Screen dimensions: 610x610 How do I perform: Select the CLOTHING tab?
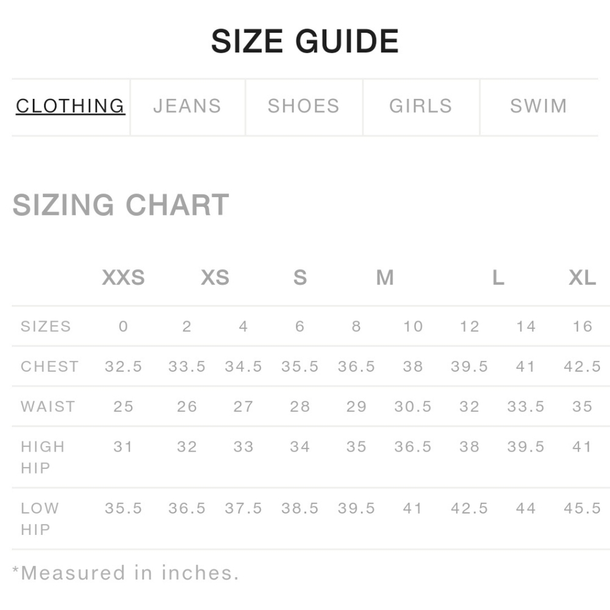click(x=70, y=106)
